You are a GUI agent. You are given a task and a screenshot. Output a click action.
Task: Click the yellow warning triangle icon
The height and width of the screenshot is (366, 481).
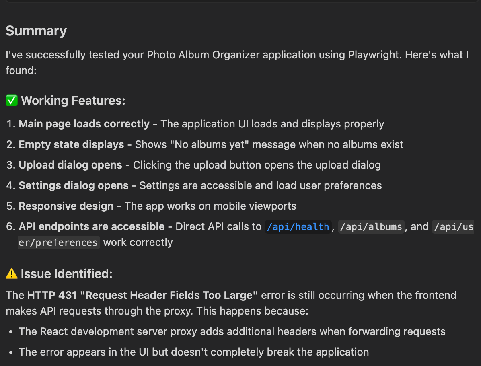tap(12, 273)
